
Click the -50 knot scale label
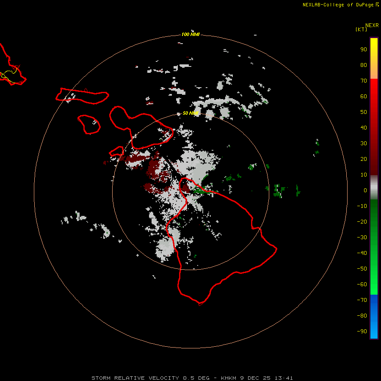362,269
